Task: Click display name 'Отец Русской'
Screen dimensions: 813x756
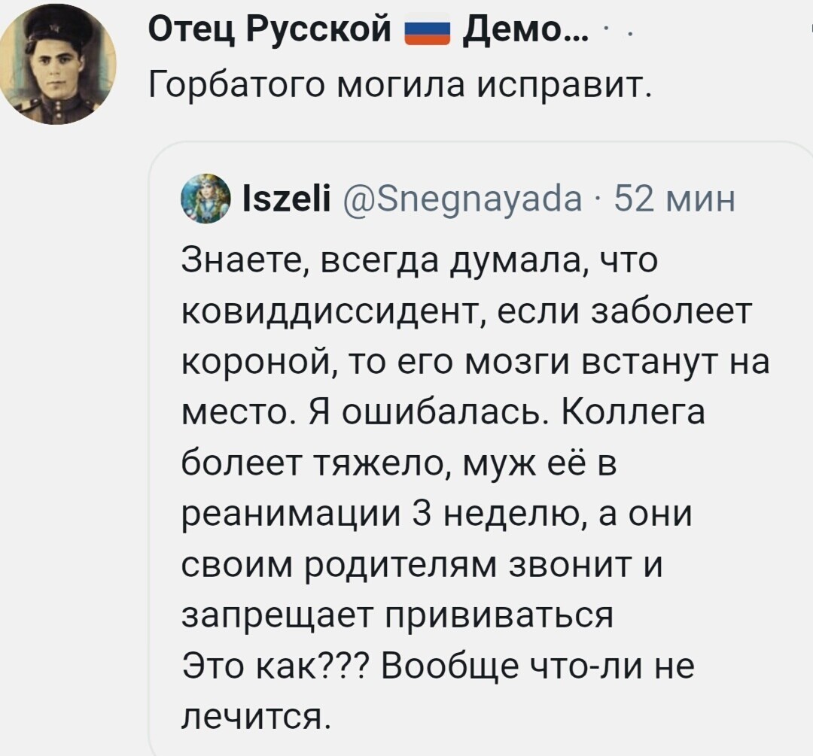Action: pyautogui.click(x=269, y=29)
